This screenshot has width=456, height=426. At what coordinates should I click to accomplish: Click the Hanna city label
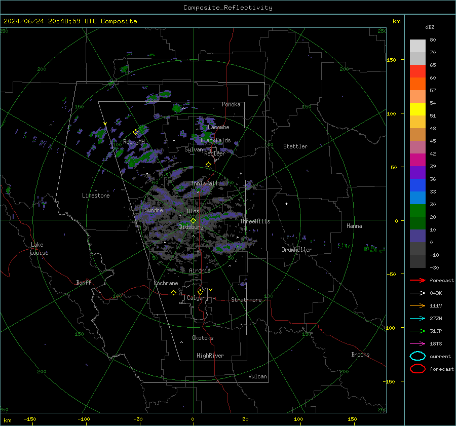[354, 226]
